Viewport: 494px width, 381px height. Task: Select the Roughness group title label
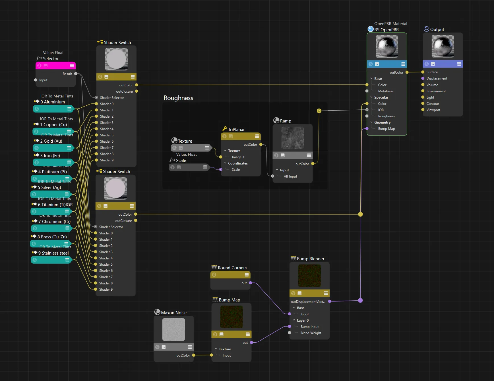click(178, 98)
